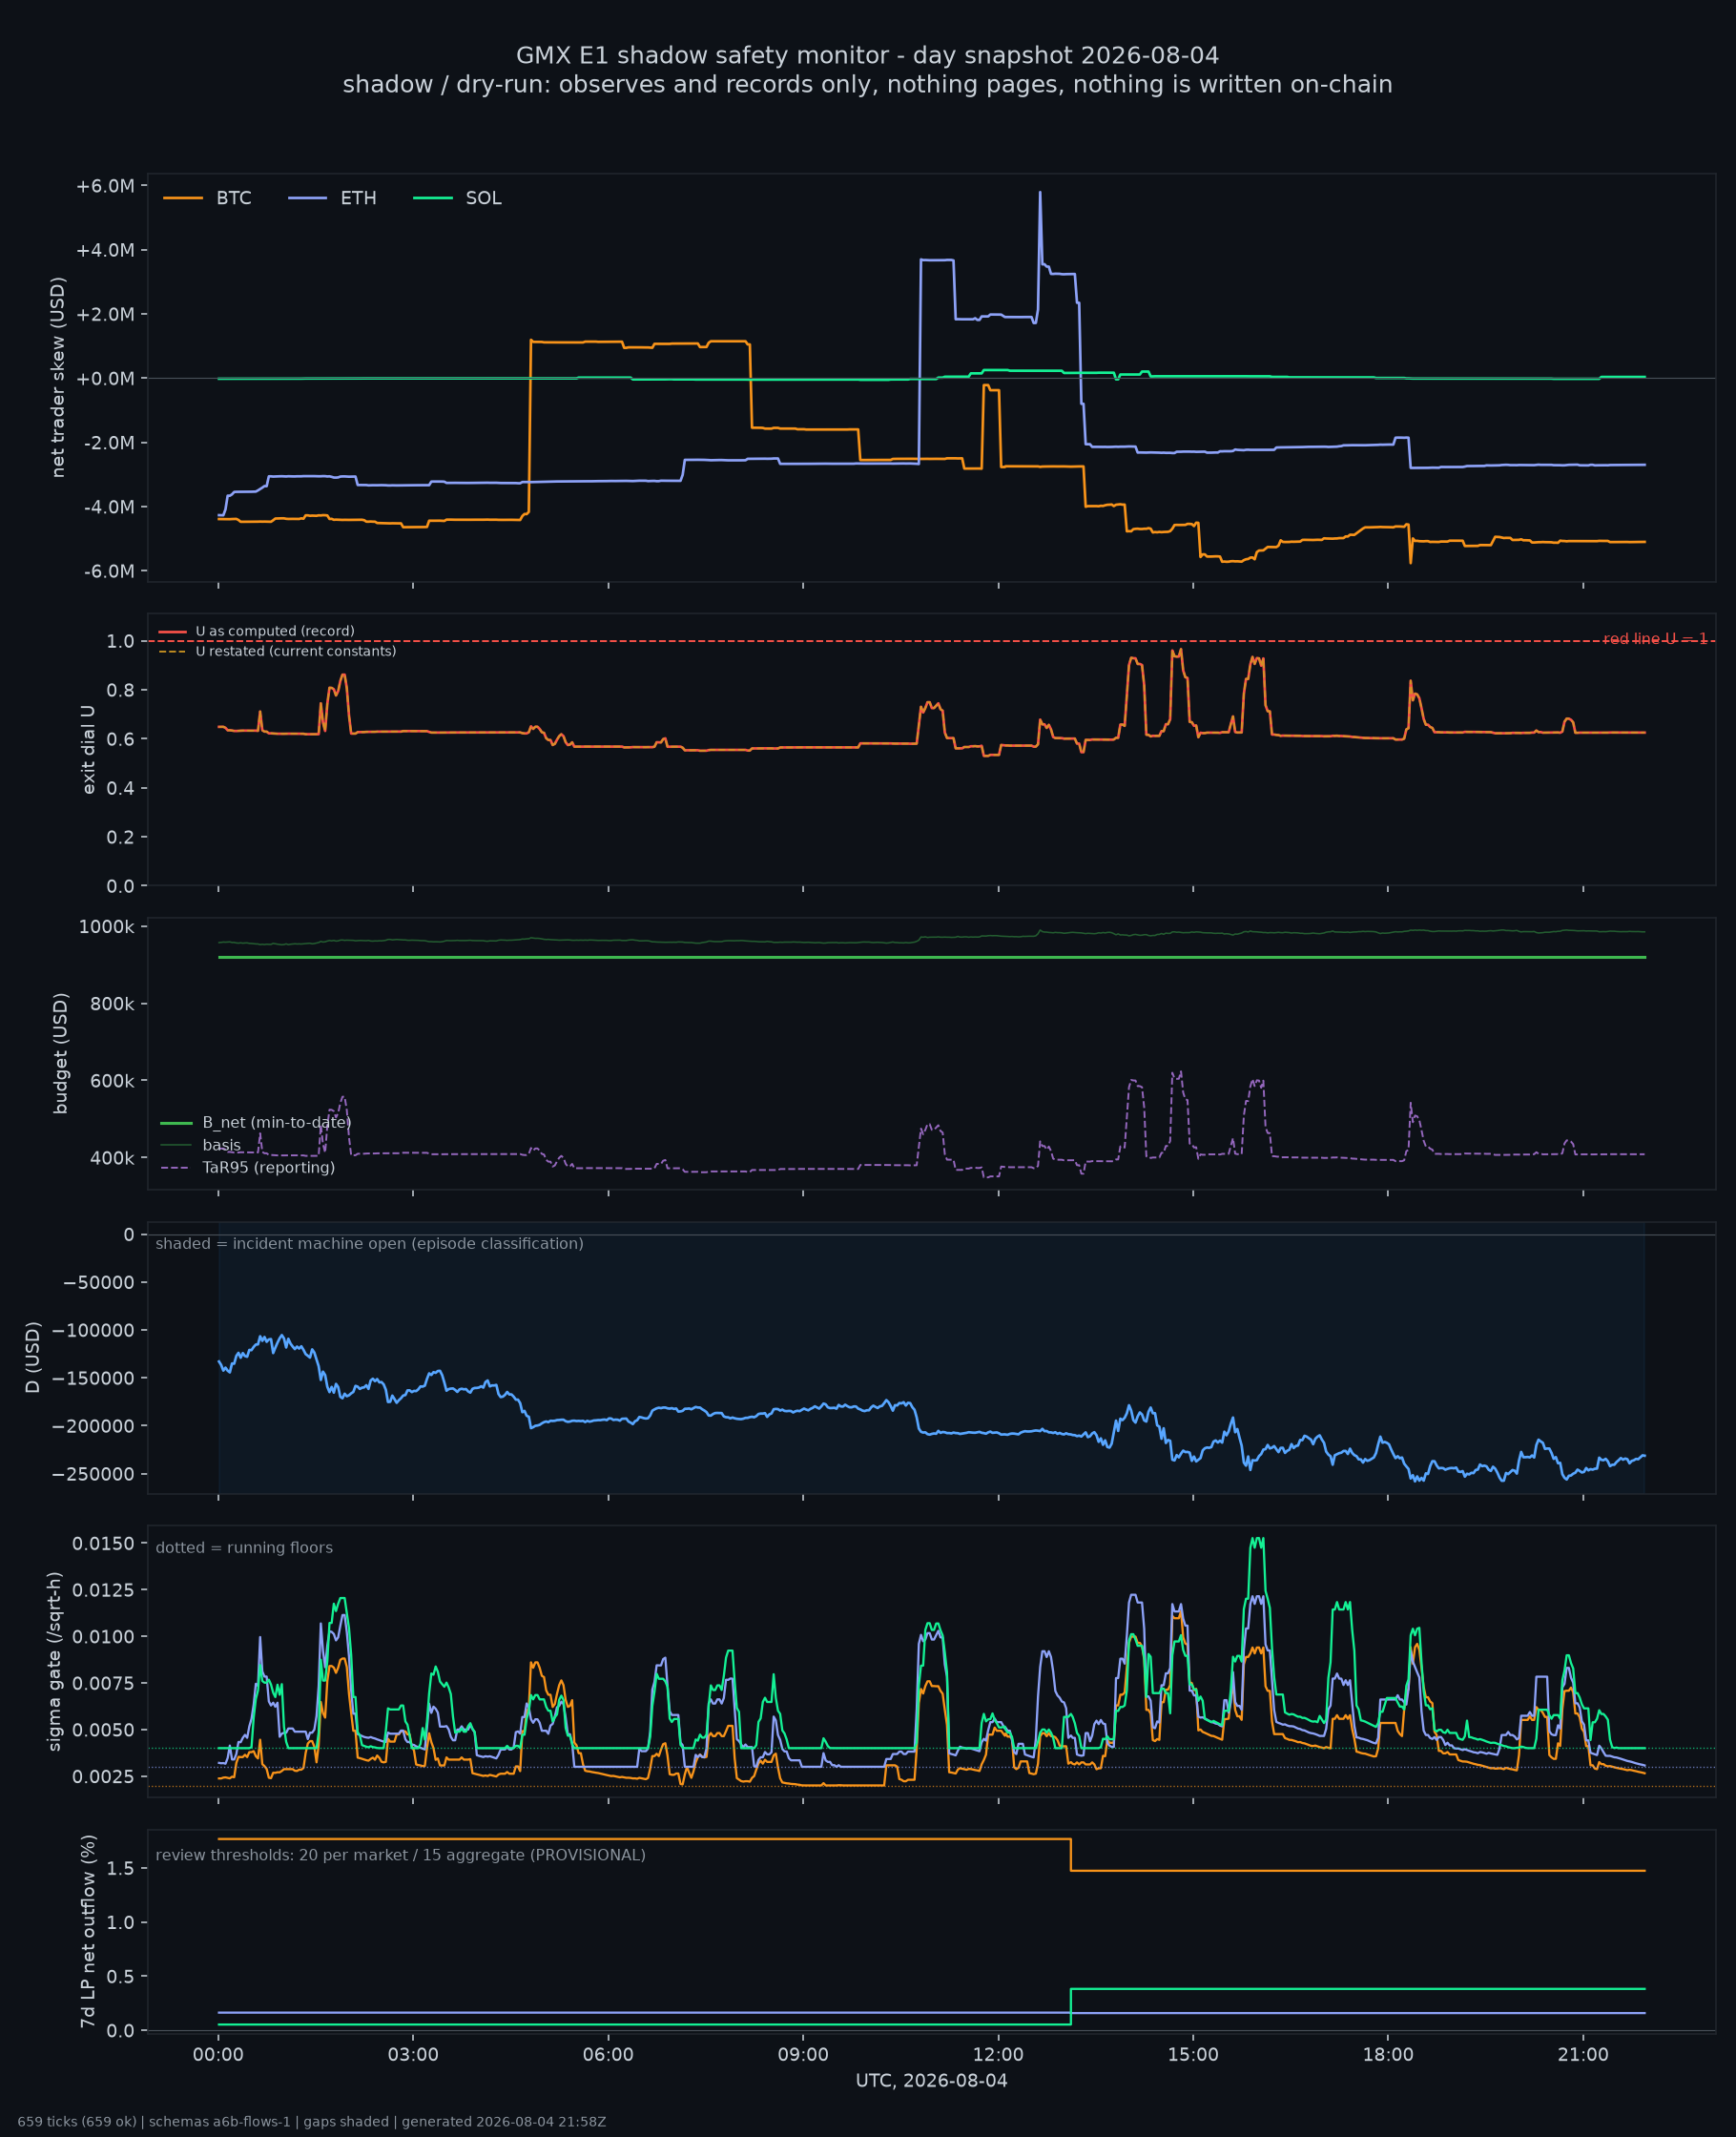Viewport: 1736px width, 2137px height.
Task: Click the 0.0125 sigma tick label
Action: click(x=103, y=1589)
